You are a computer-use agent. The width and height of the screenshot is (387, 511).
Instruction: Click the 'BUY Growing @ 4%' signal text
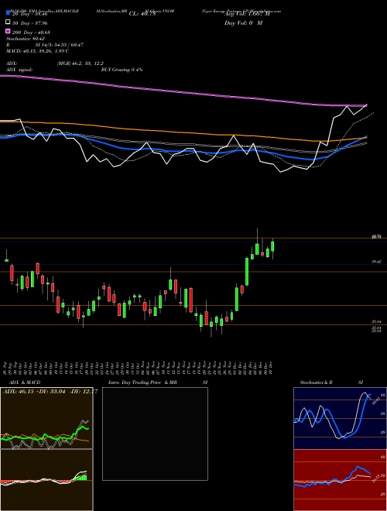click(x=122, y=70)
